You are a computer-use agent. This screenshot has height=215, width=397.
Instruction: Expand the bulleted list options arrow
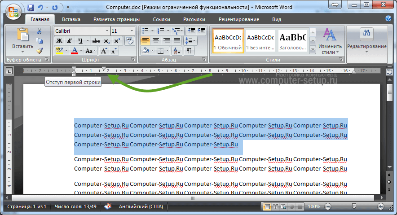(x=152, y=31)
